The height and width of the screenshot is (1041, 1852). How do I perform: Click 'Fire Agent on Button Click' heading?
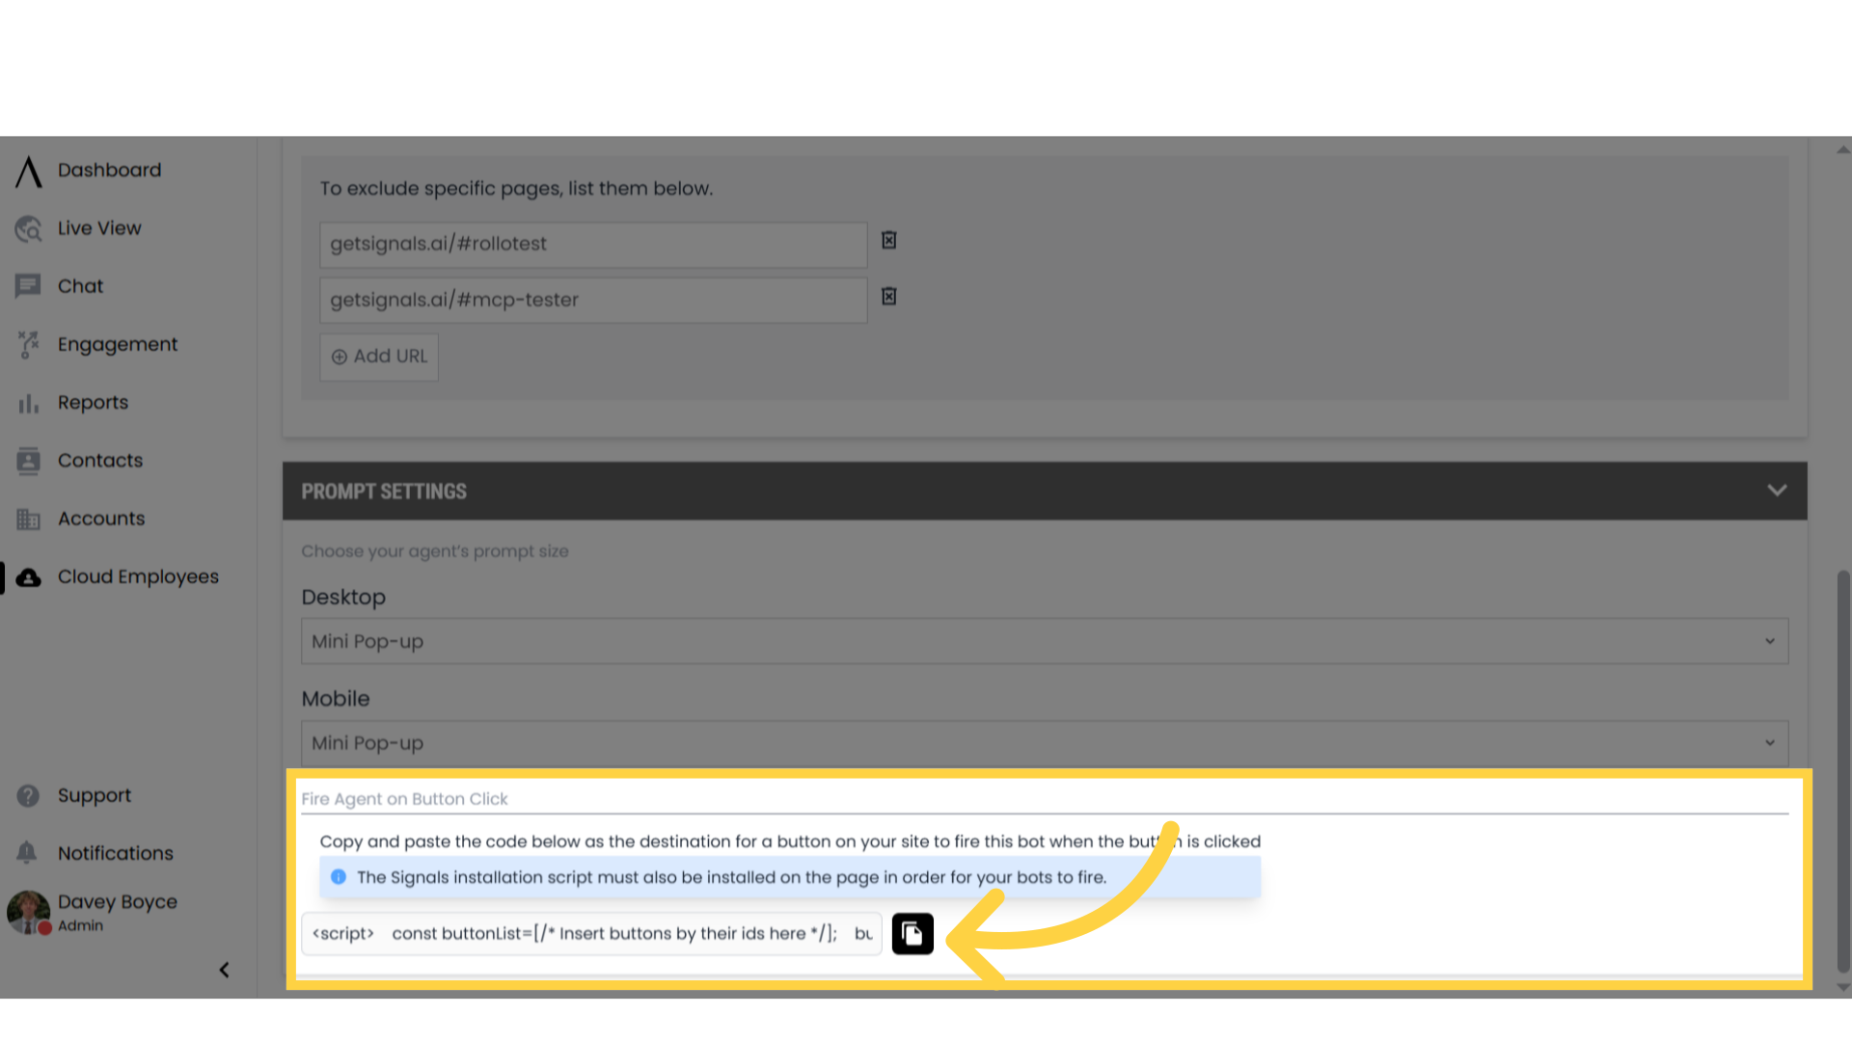click(404, 799)
